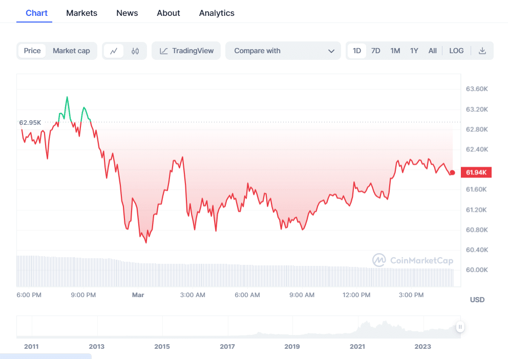The image size is (508, 359).
Task: Switch to Market cap view
Action: tap(71, 51)
